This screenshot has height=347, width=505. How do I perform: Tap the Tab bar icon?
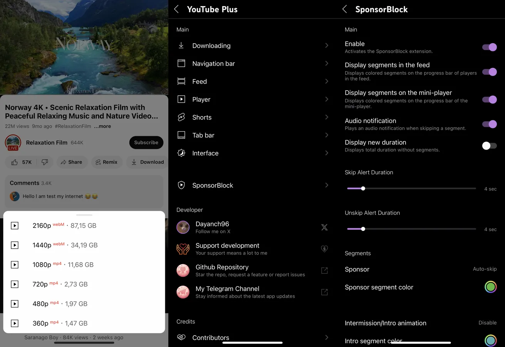(x=181, y=135)
